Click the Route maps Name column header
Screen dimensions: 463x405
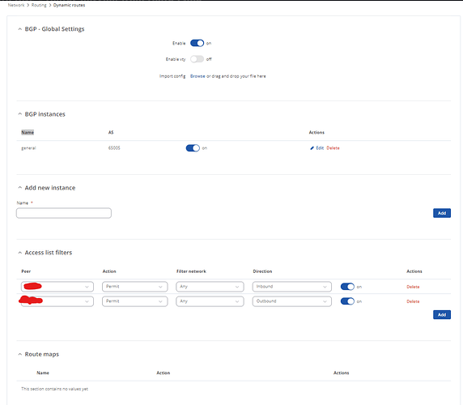[43, 373]
